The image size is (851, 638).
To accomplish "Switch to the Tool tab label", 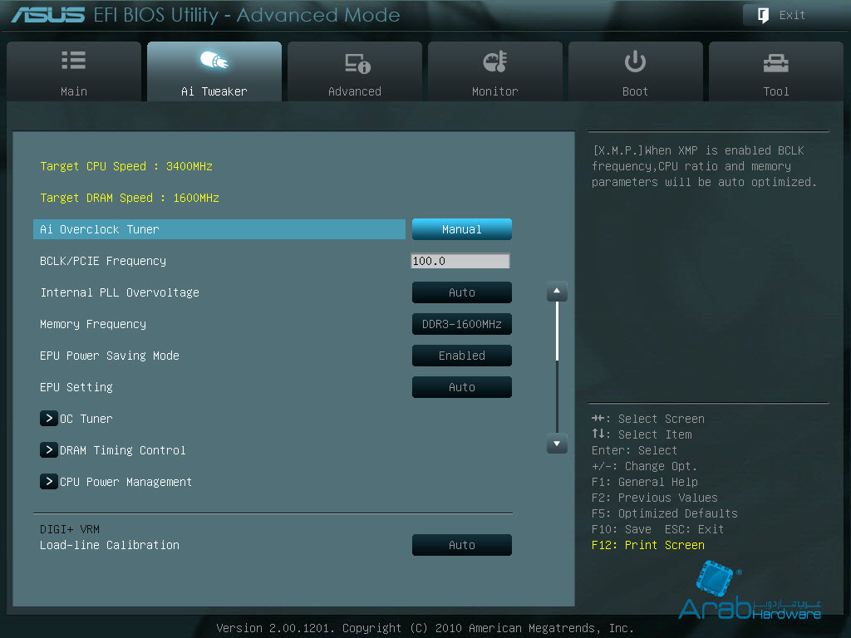I will (776, 91).
